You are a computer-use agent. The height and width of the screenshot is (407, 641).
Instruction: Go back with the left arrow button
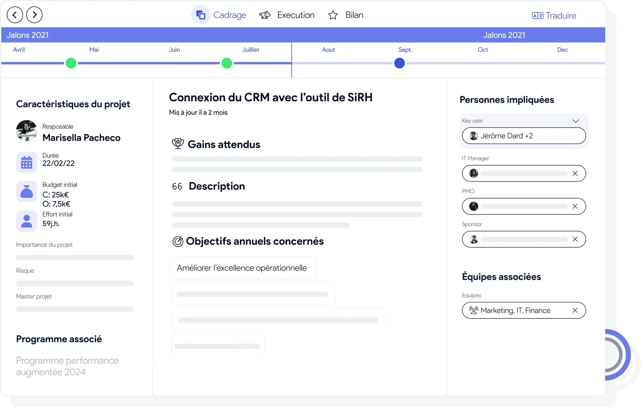15,15
